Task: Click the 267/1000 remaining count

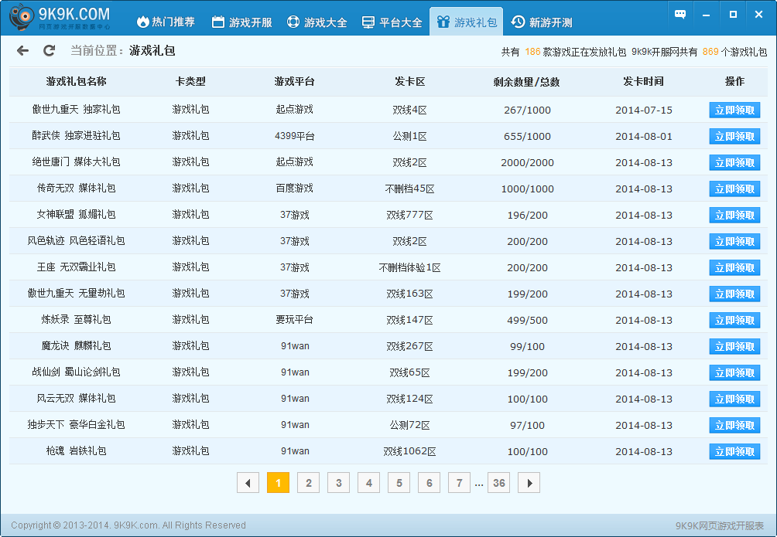Action: (527, 110)
